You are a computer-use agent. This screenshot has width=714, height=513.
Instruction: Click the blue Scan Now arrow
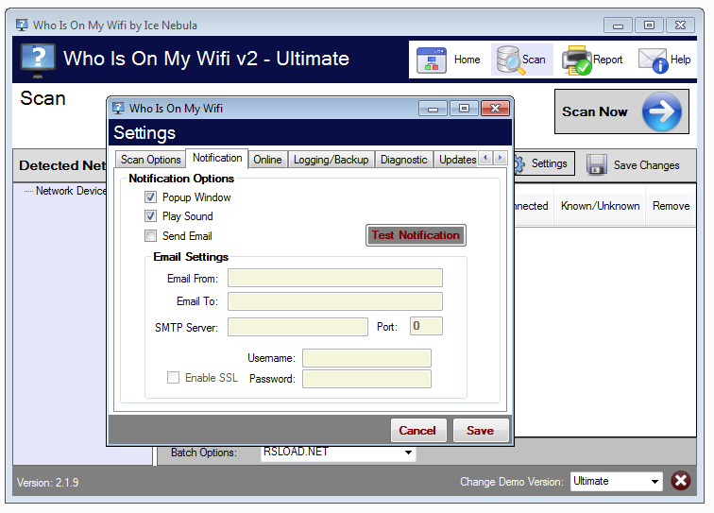click(x=662, y=111)
